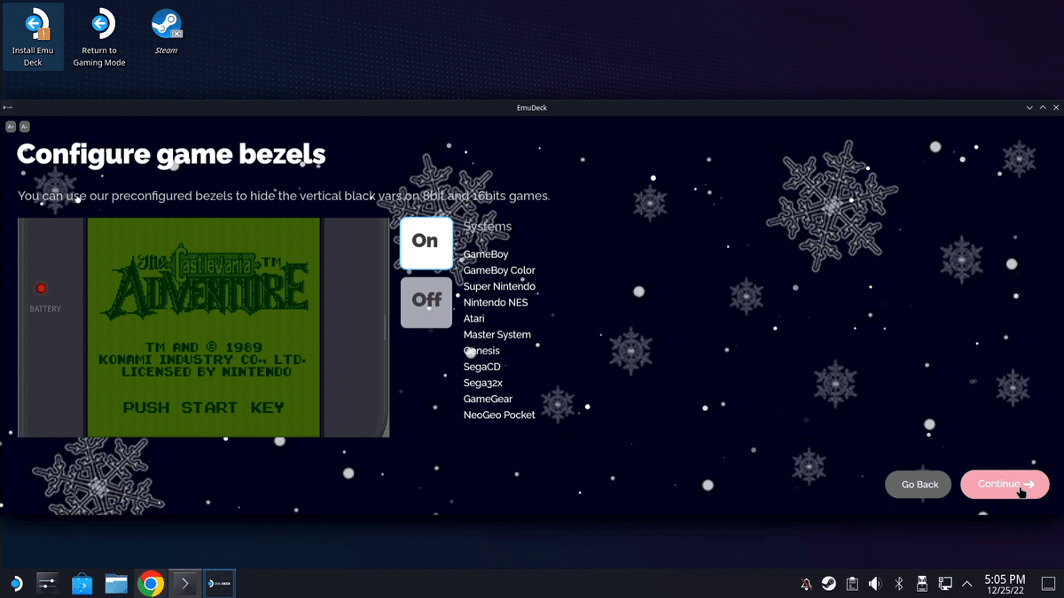Click the SegaCD system entry
This screenshot has height=598, width=1064.
click(482, 367)
